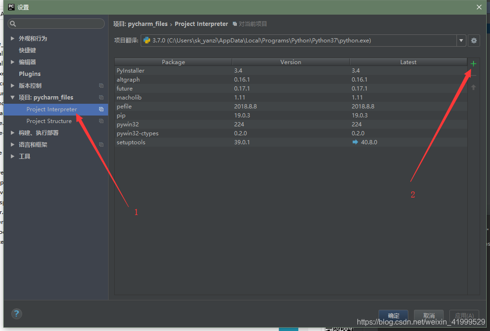Viewport: 490px width, 331px height.
Task: Expand the 编辑器 section
Action: coord(12,62)
